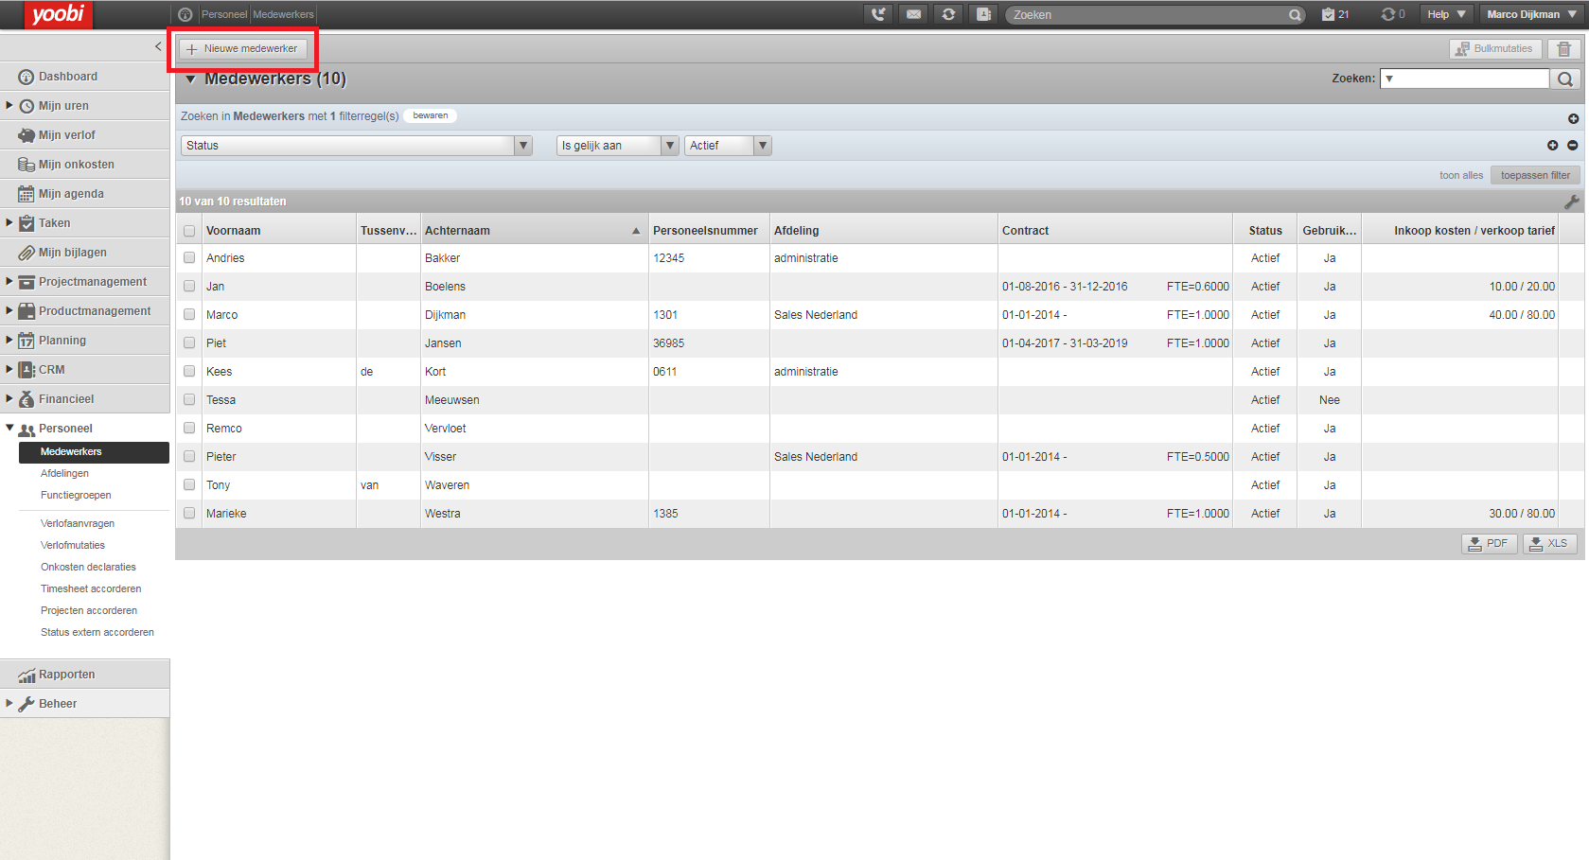This screenshot has height=860, width=1589.
Task: Click the search magnifier beside the Zoeken field
Action: click(1565, 79)
